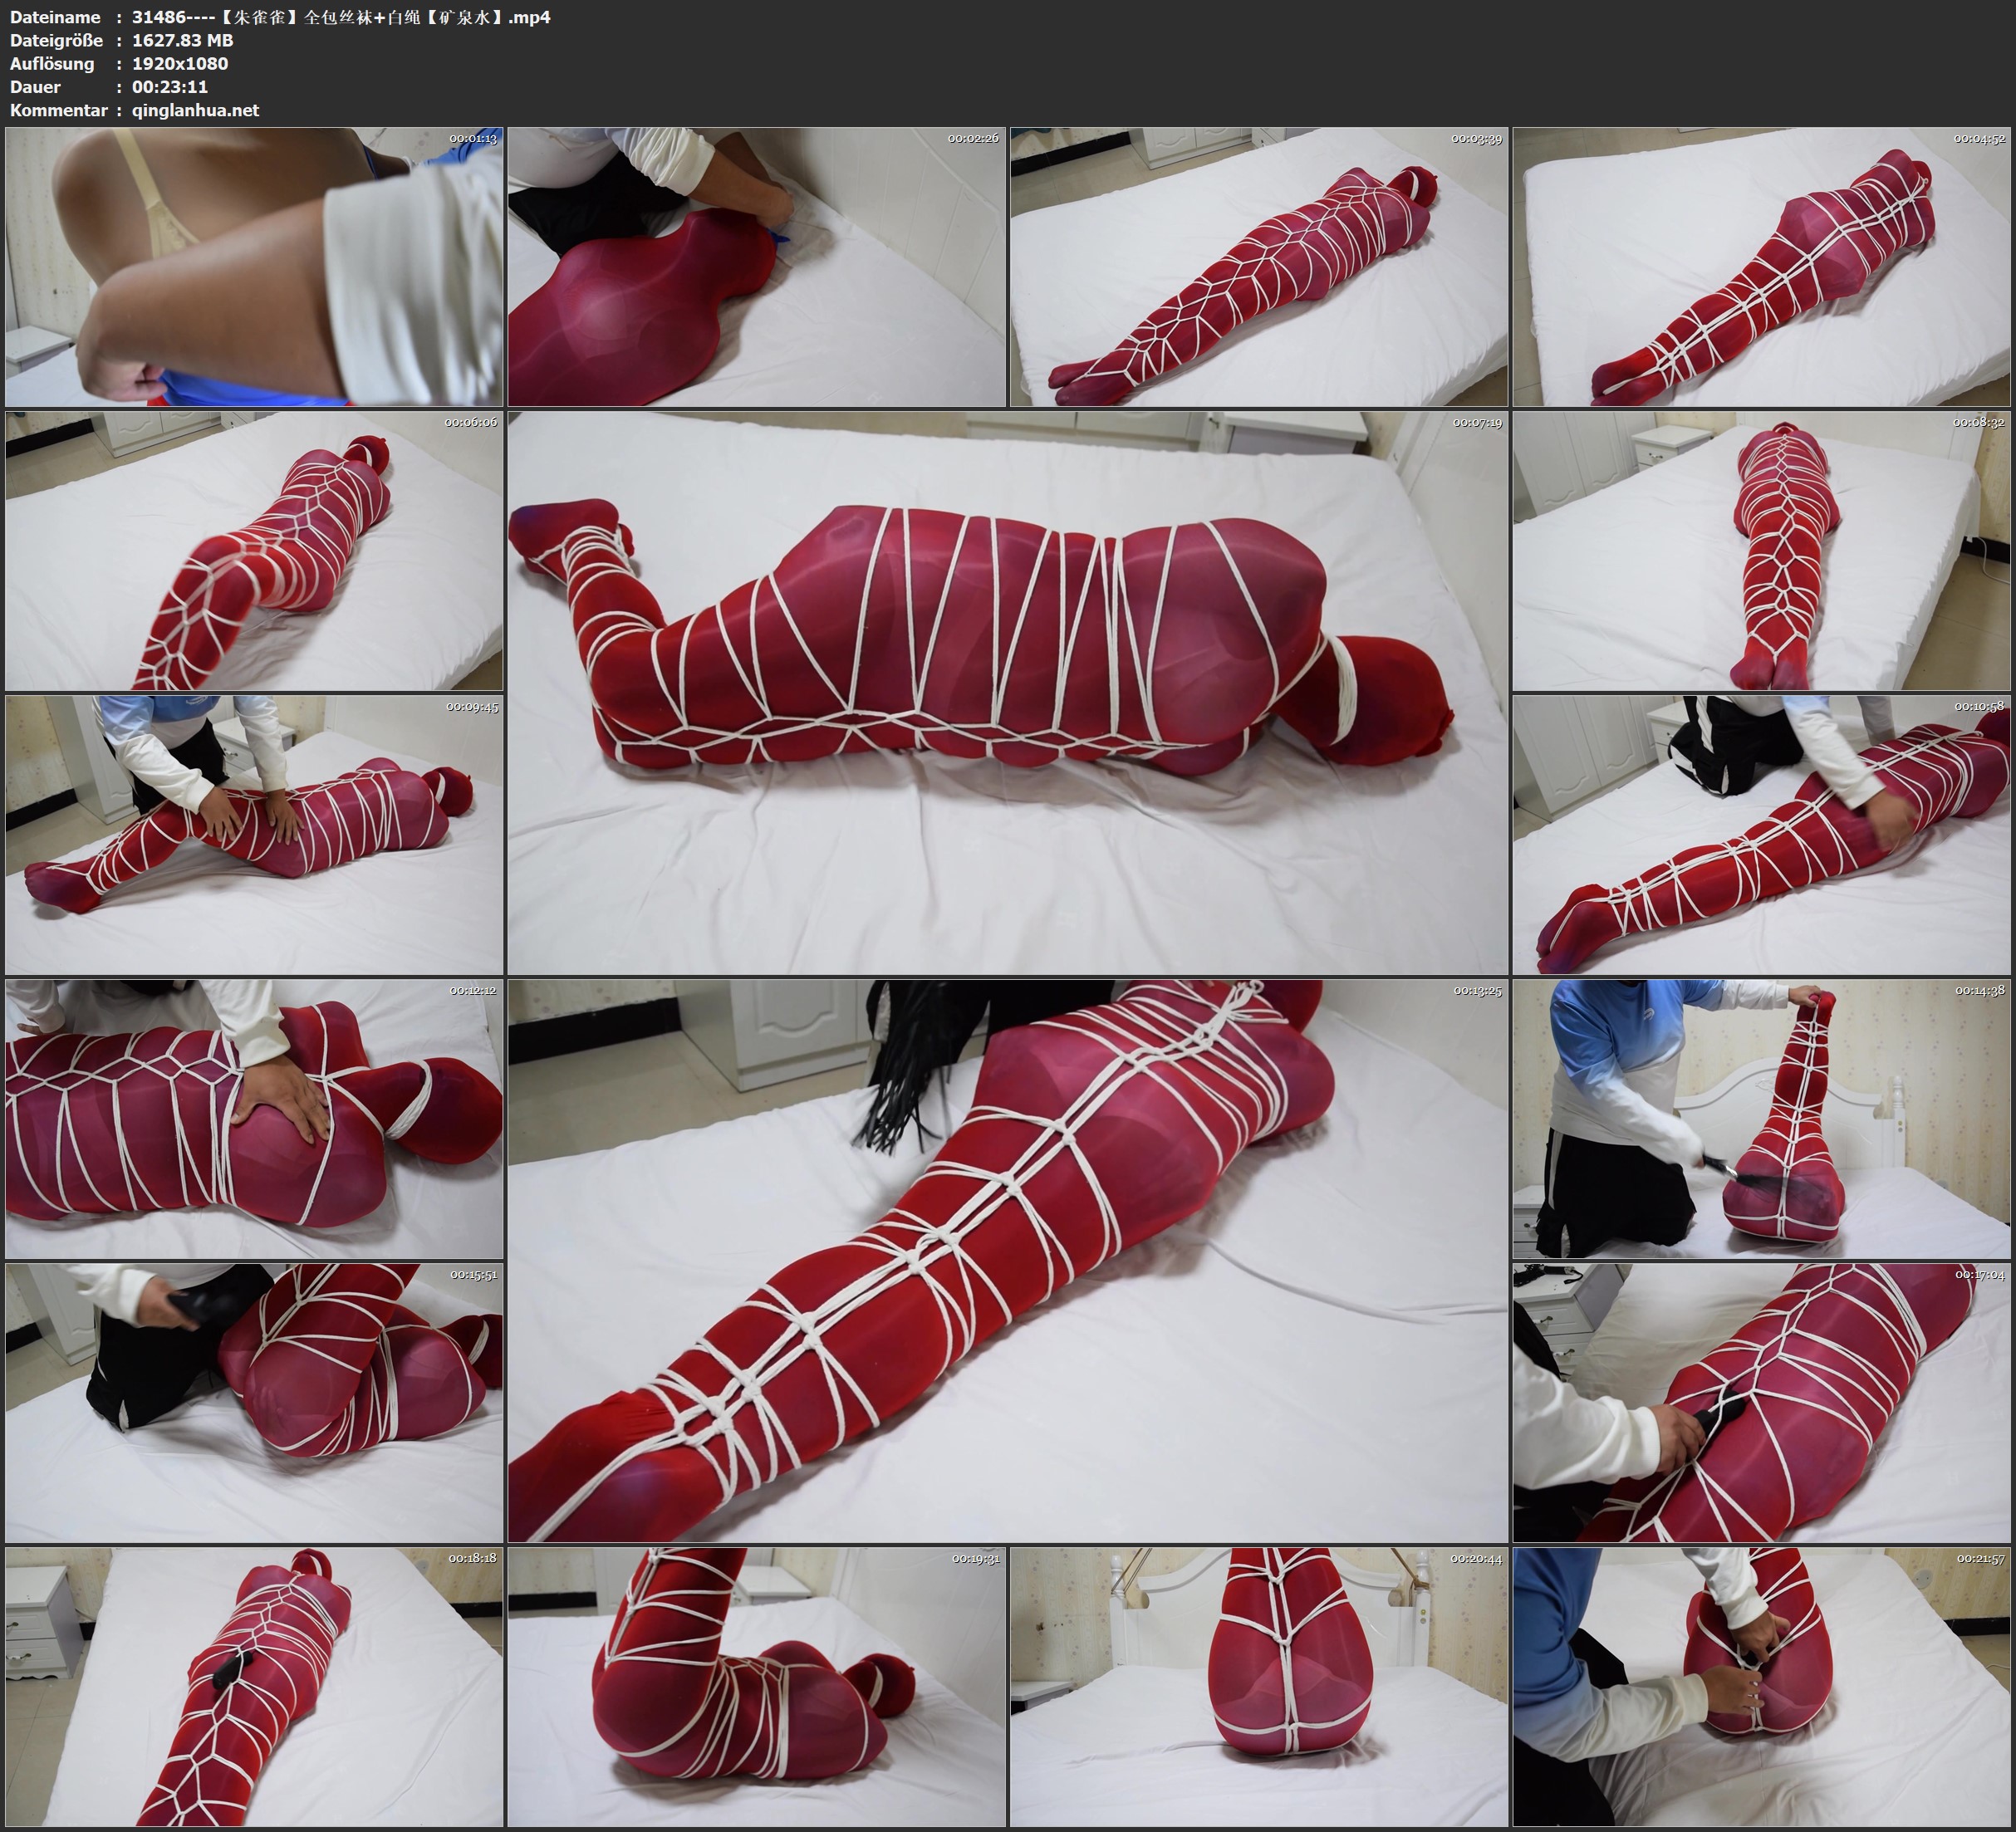Click the thumbnail at 00:10:58
Image resolution: width=2016 pixels, height=1832 pixels.
pyautogui.click(x=1762, y=835)
